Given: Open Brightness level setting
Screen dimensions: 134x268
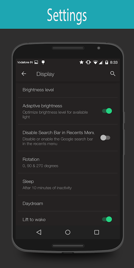Looking at the screenshot, I should click(x=68, y=90).
